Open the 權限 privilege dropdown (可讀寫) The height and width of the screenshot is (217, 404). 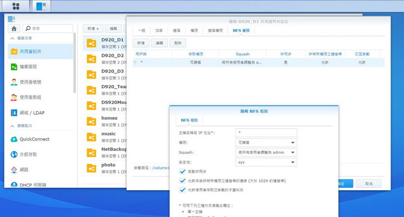coord(266,143)
